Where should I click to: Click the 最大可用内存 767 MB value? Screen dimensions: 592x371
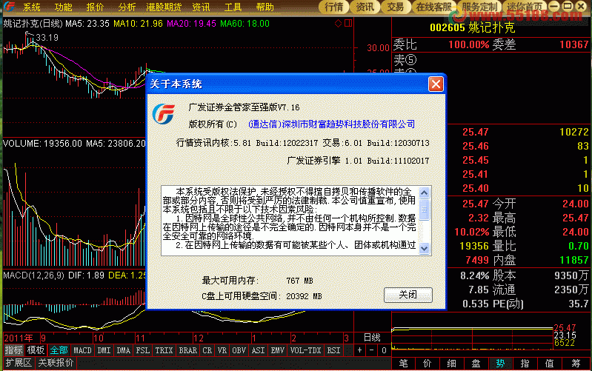(299, 281)
